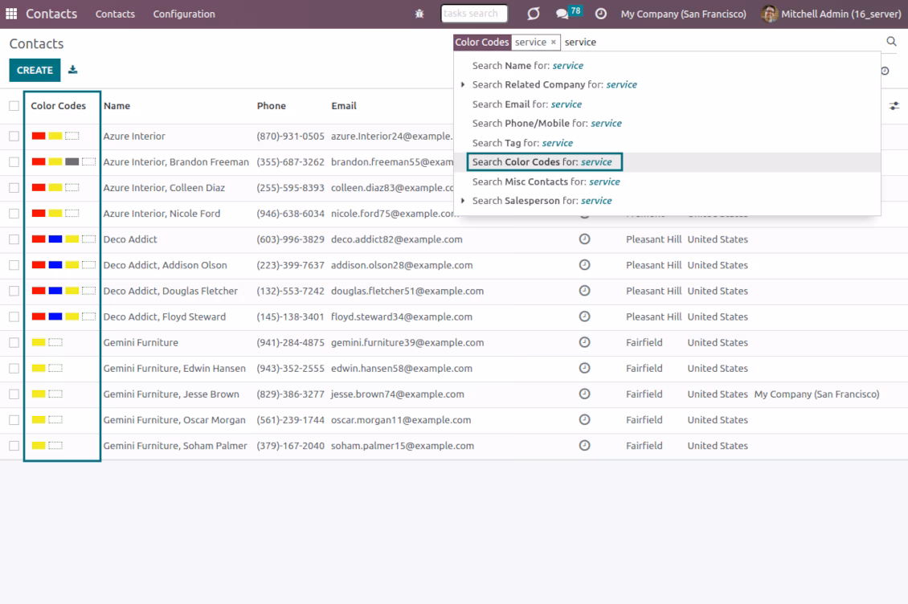Check the Soham Palmer row checkbox

pyautogui.click(x=14, y=446)
